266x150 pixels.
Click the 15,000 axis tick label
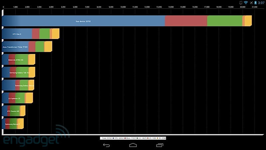[183, 7]
